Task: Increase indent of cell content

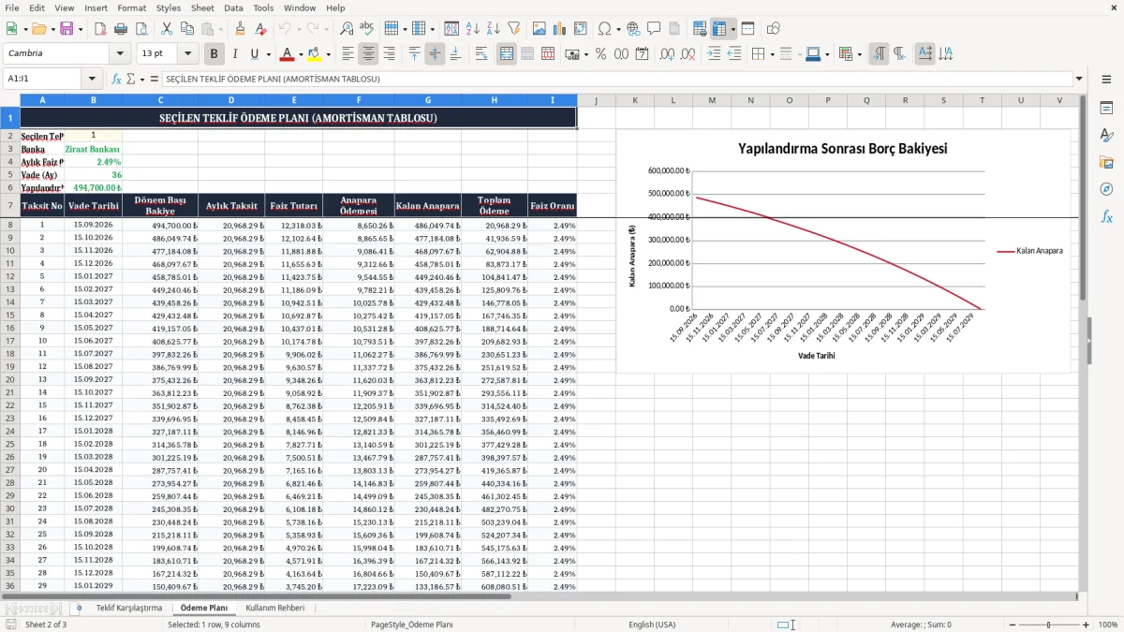Action: (714, 54)
